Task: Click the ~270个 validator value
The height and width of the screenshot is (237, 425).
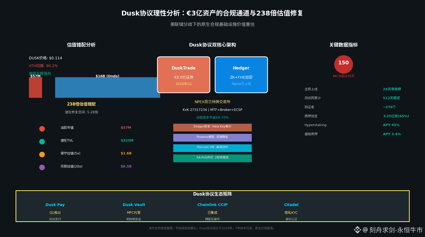Action: point(389,107)
